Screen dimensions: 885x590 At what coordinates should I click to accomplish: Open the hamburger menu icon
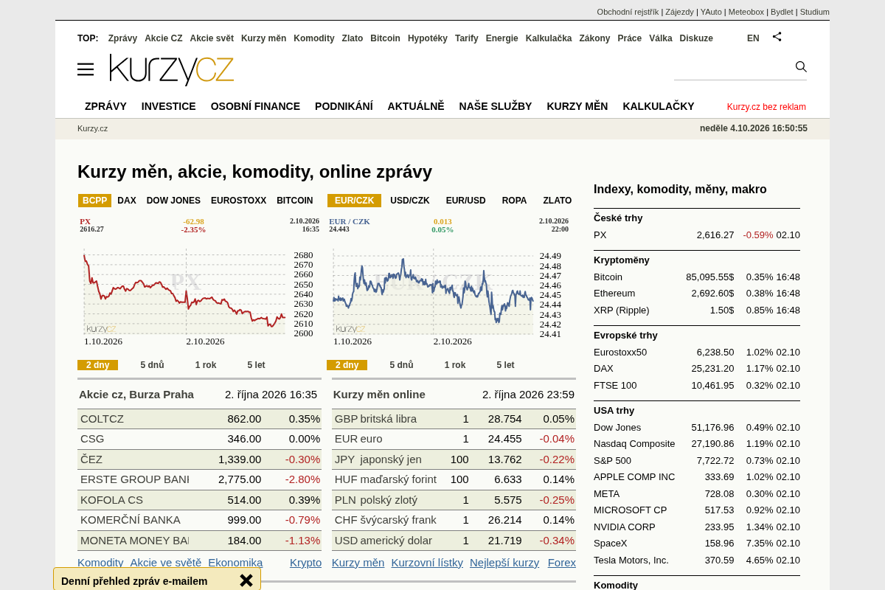86,69
